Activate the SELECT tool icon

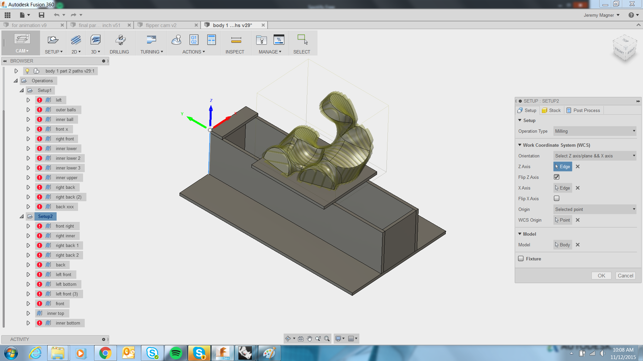pos(302,40)
